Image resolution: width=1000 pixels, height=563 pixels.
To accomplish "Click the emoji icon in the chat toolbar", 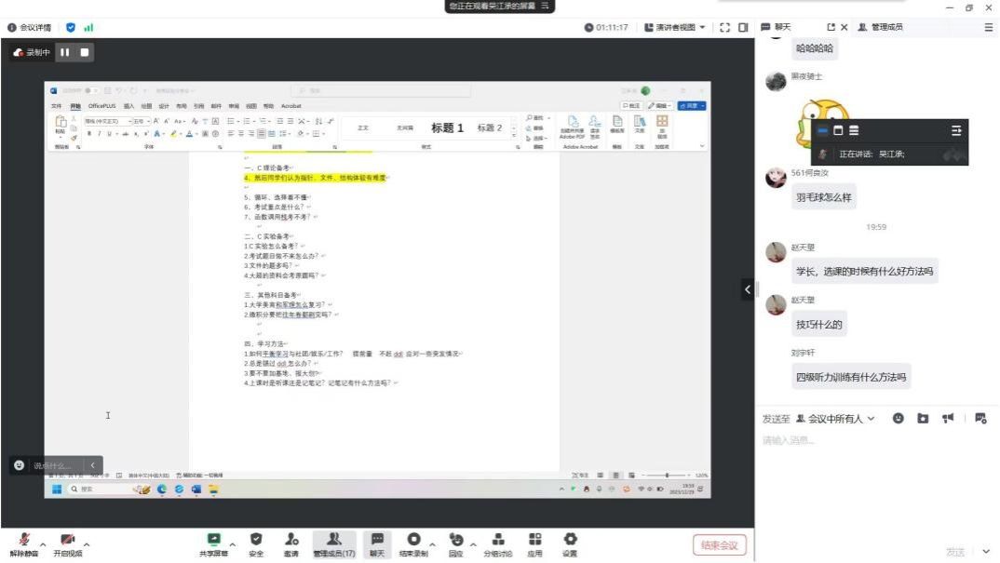I will pyautogui.click(x=899, y=419).
